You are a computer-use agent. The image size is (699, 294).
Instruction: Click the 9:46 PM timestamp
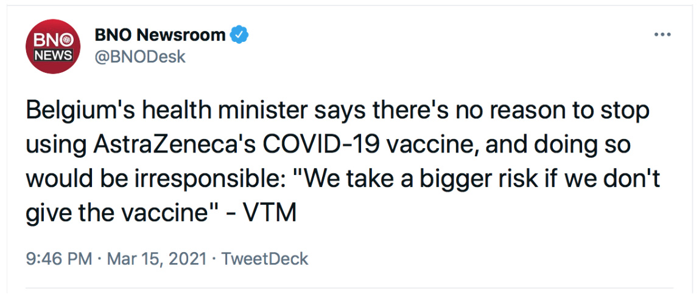tap(59, 259)
